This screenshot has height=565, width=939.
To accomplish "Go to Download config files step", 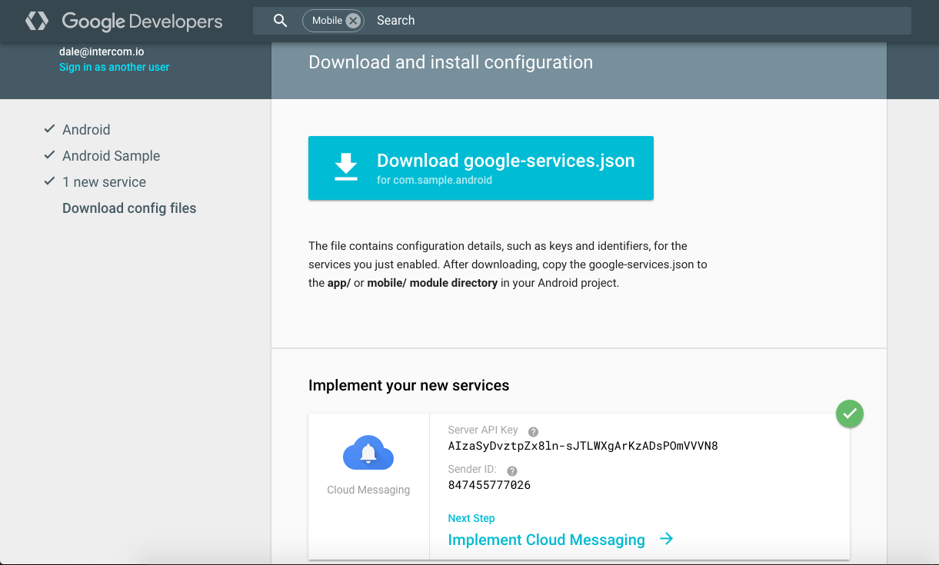I will [129, 208].
